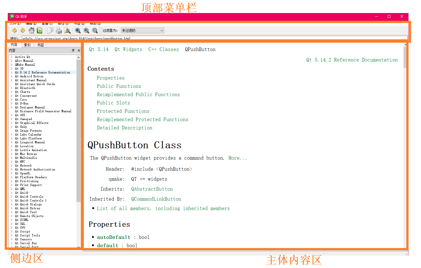
Task: Expand the QDoc Manual tree node
Action: click(x=11, y=61)
